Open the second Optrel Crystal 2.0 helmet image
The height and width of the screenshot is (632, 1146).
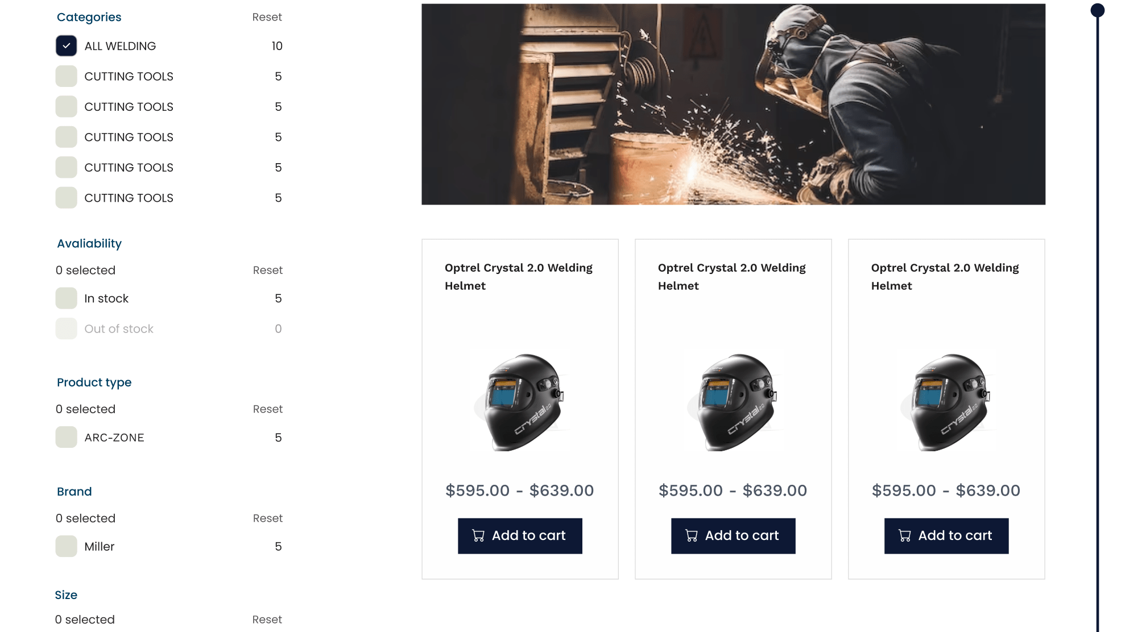click(x=733, y=402)
